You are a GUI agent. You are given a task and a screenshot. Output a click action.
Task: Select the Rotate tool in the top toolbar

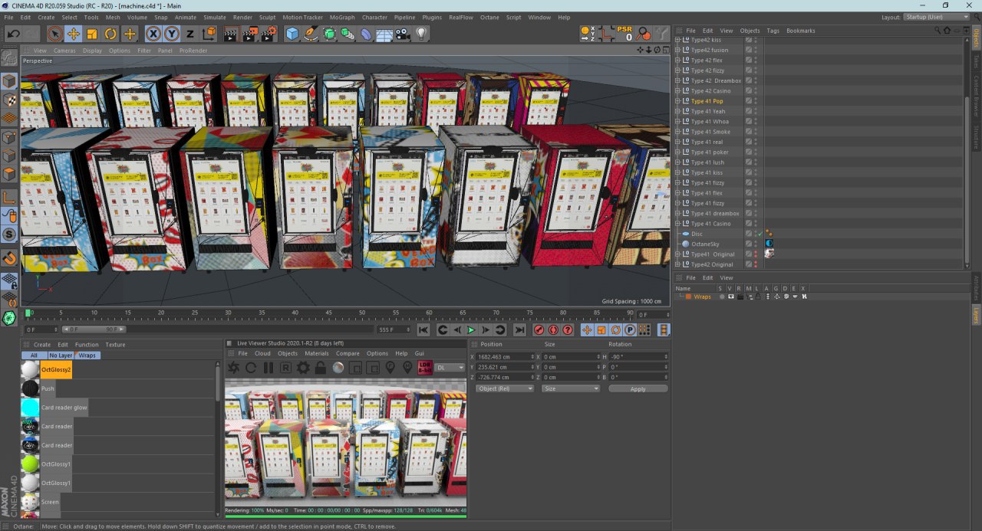(x=110, y=34)
